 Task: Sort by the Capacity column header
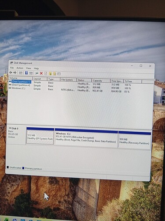coord(101,80)
